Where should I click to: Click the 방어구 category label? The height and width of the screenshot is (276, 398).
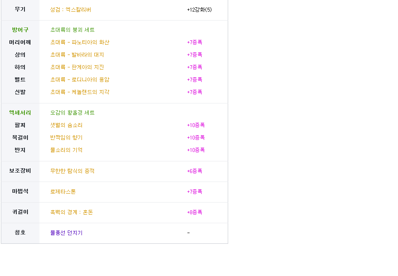[20, 30]
